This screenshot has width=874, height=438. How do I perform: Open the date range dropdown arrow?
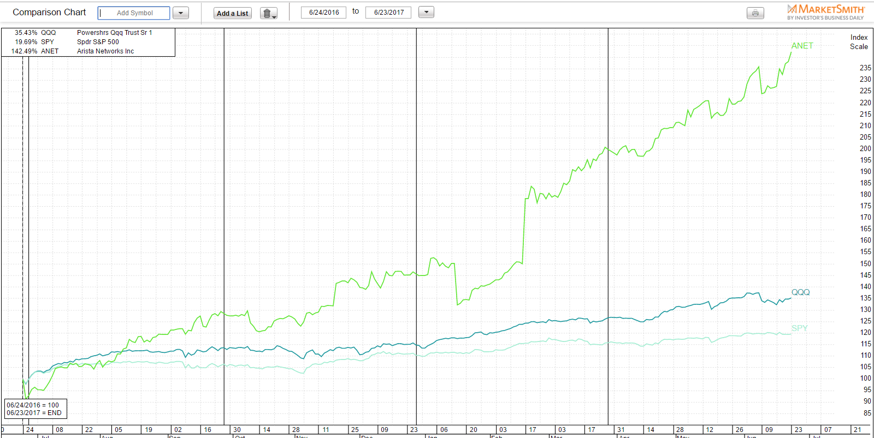[x=426, y=12]
